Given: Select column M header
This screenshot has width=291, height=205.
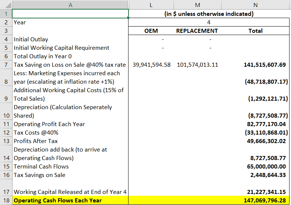Looking at the screenshot, I should tap(197, 4).
